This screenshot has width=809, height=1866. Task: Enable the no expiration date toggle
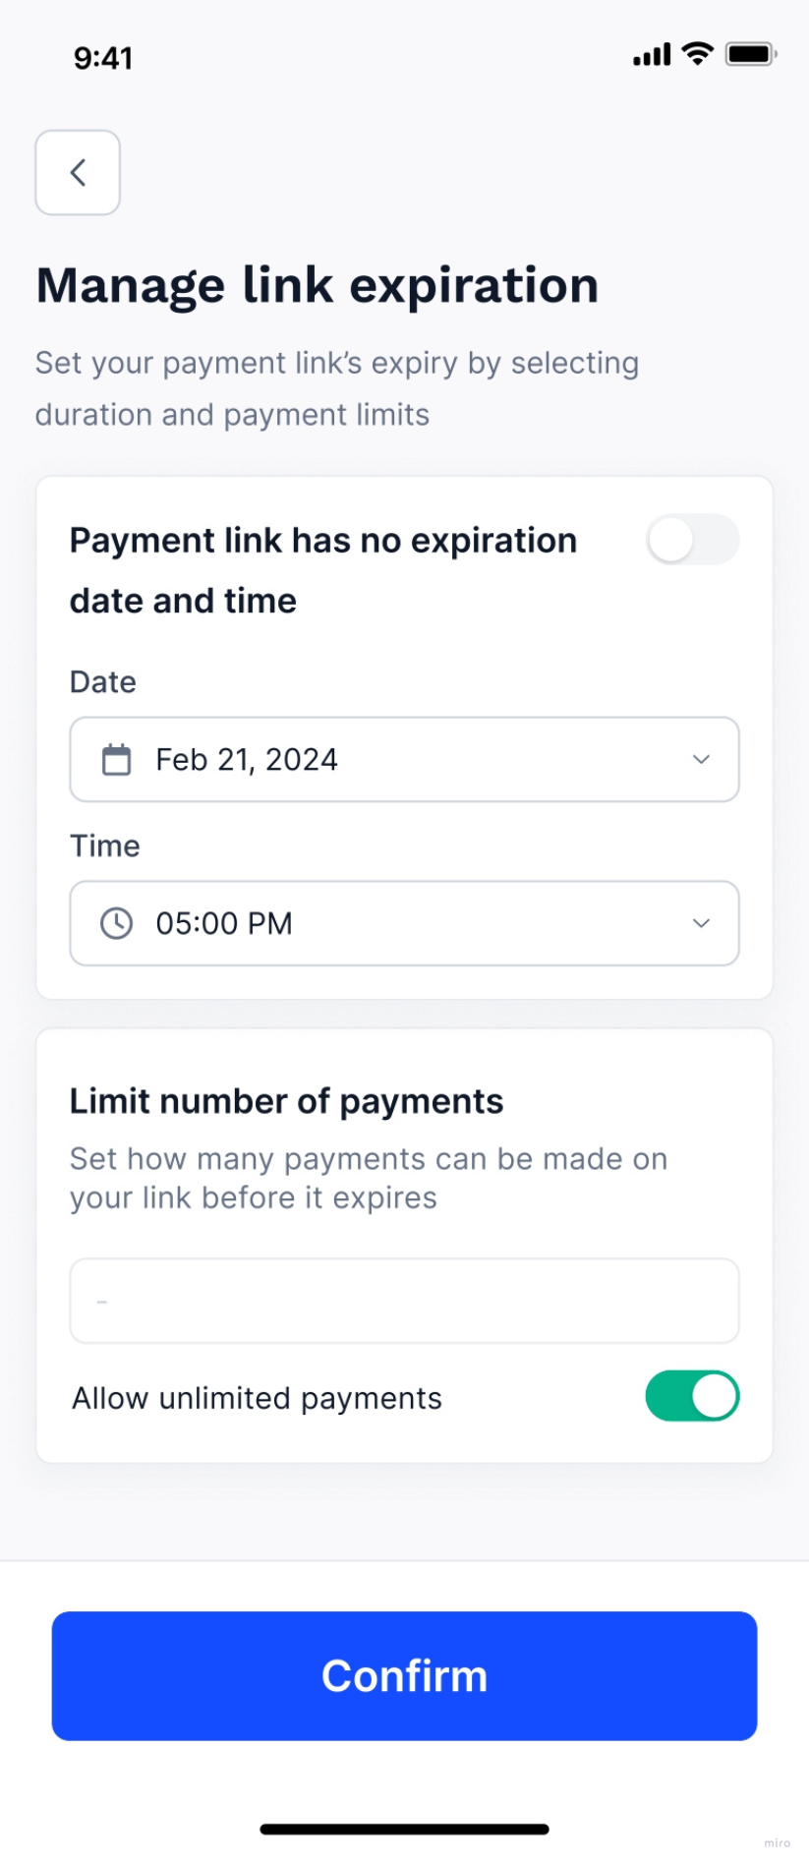point(692,540)
